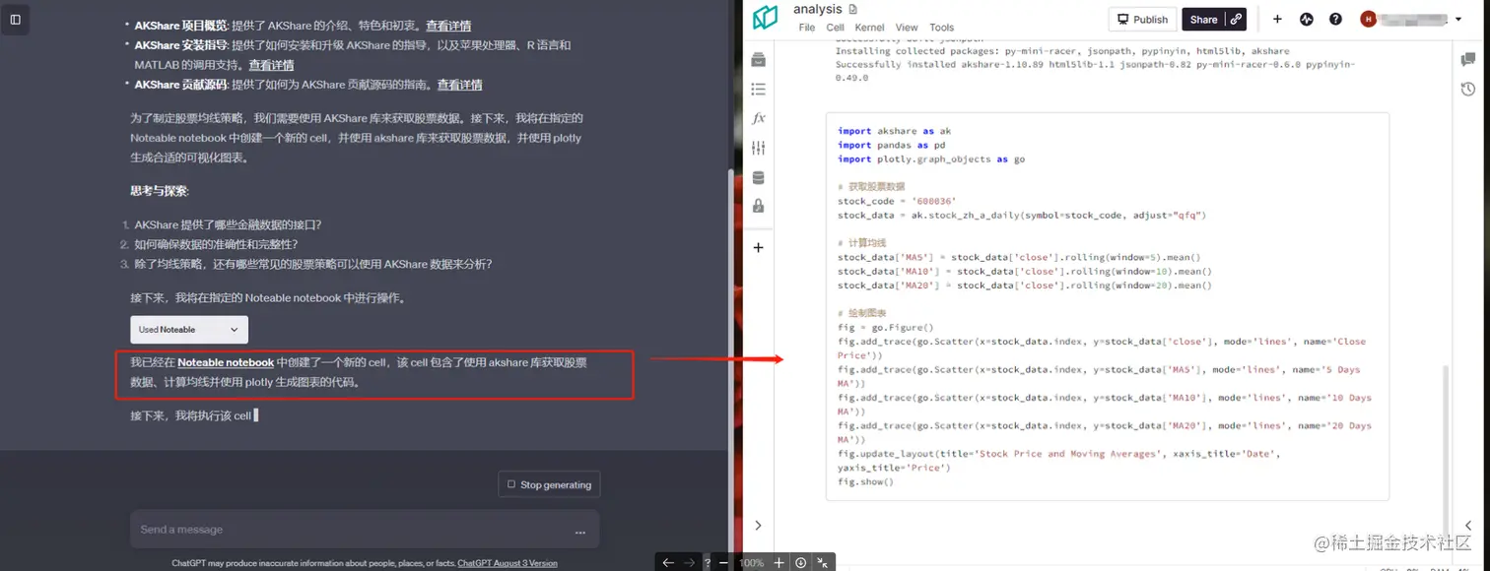Click the question mark in viewer toolbar
Screen dimensions: 1490x571
708,563
